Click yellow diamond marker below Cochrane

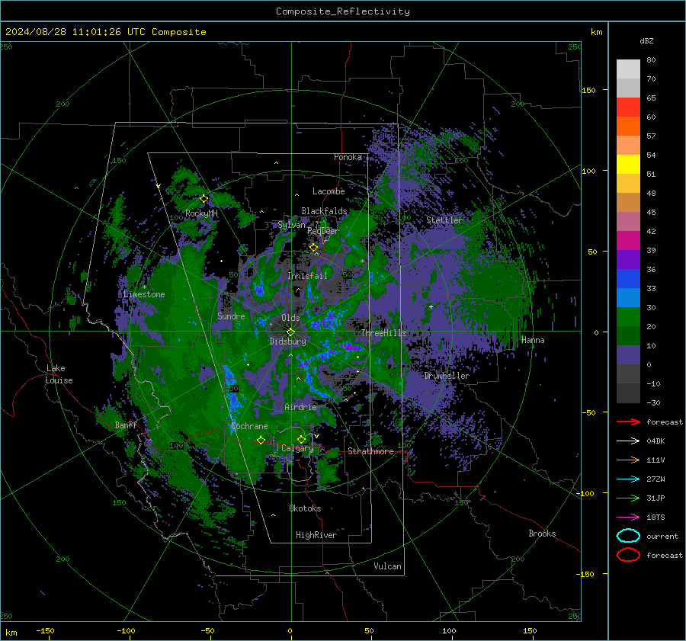[x=261, y=441]
